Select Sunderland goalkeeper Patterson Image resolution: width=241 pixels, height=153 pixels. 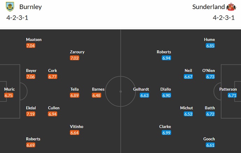pyautogui.click(x=228, y=89)
